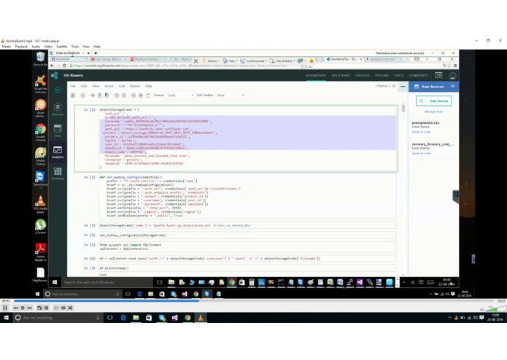Click Data Sources panel header

tap(433, 87)
